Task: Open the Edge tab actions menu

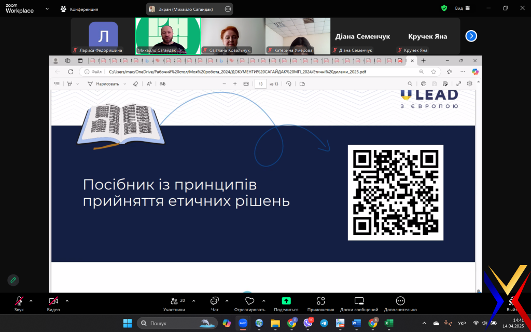Action: 80,61
